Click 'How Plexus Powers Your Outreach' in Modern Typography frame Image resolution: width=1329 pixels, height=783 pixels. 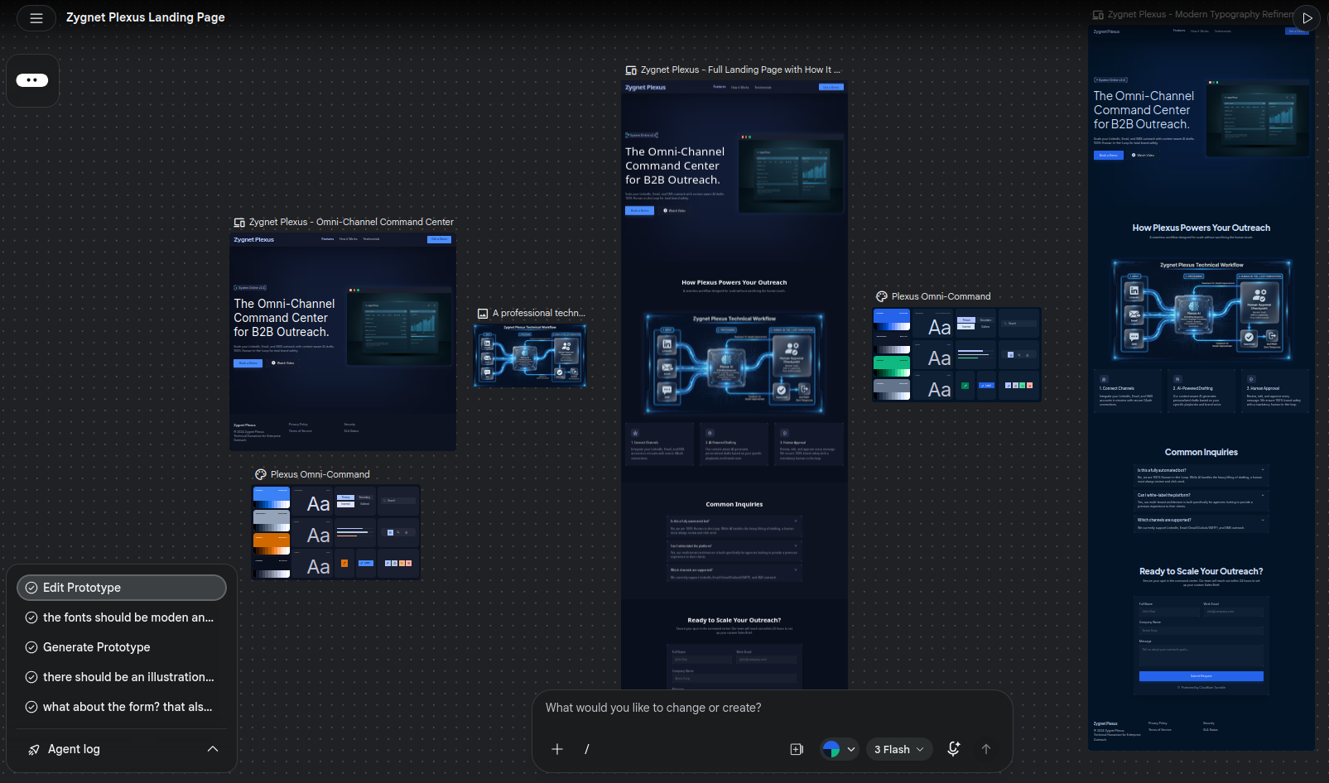[x=1201, y=228]
